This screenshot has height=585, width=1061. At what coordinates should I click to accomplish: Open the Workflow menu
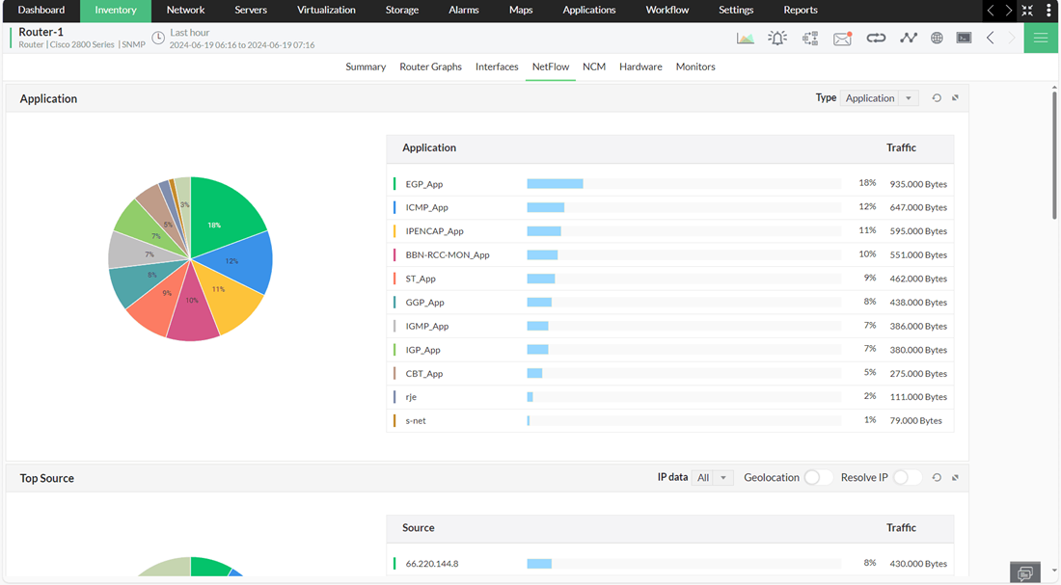pos(667,11)
